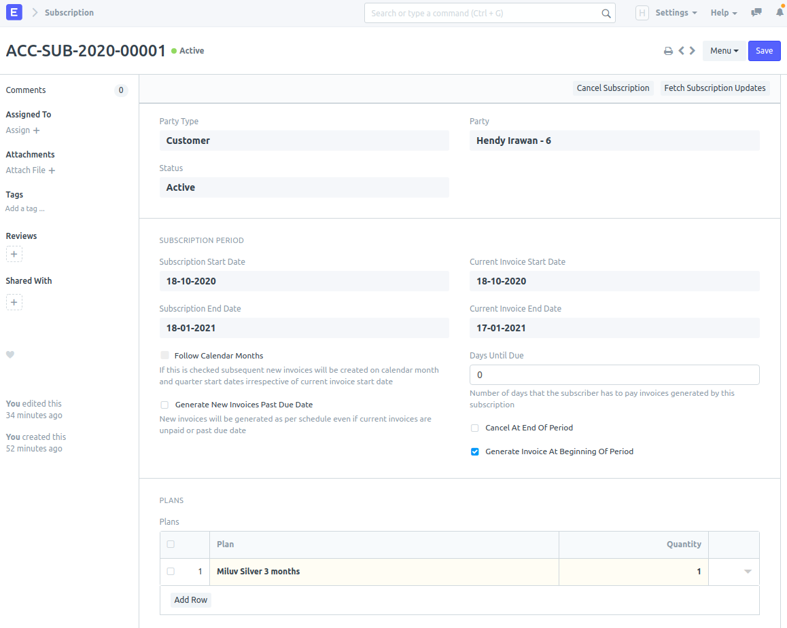Open the notifications bell icon
Viewport: 787px width, 628px height.
point(780,12)
